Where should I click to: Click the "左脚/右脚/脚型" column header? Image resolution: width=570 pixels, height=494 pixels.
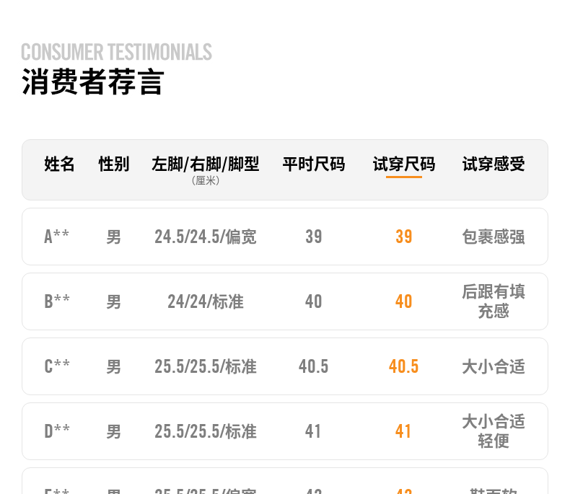click(206, 164)
